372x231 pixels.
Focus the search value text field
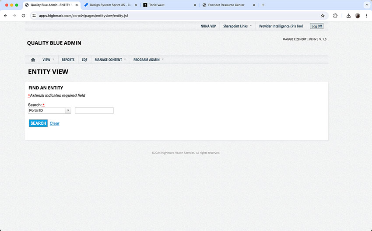click(94, 111)
